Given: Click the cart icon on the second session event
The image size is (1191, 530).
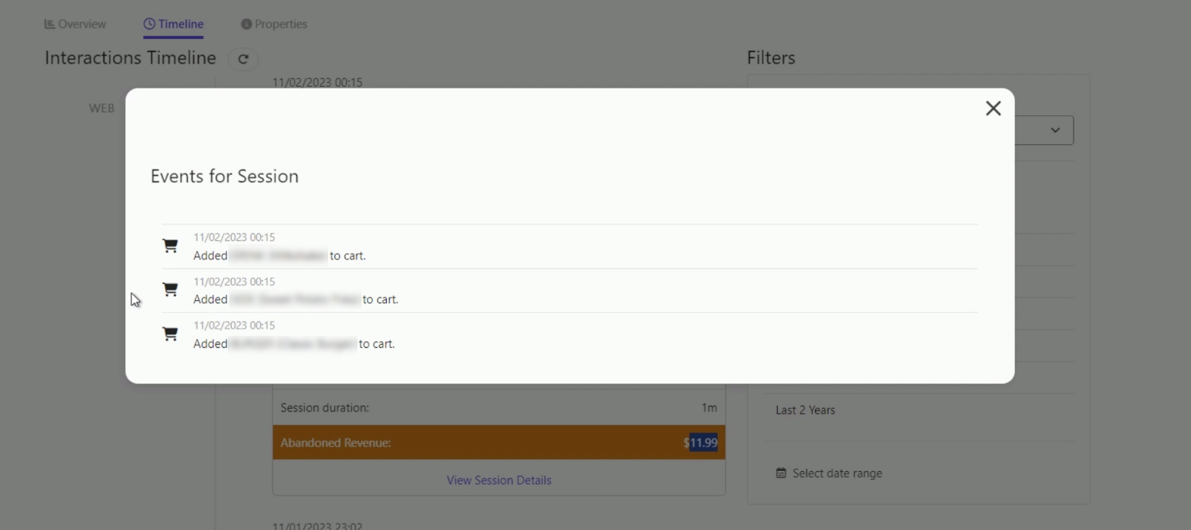Looking at the screenshot, I should pos(170,290).
